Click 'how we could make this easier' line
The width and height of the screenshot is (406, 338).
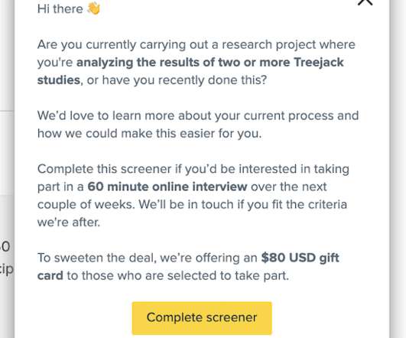(x=149, y=134)
